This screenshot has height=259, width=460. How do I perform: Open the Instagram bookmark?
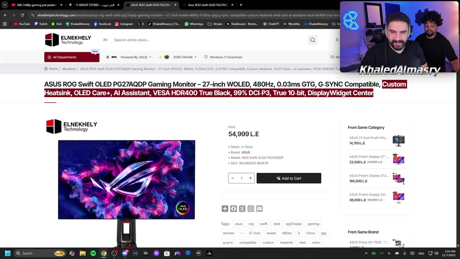tap(124, 24)
